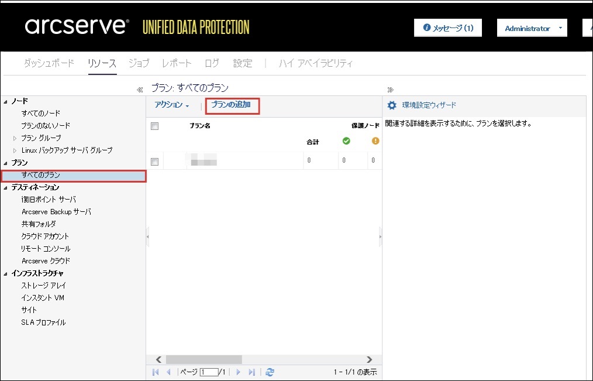Collapse the デスティネーション tree section
Image resolution: width=593 pixels, height=381 pixels.
(5, 188)
